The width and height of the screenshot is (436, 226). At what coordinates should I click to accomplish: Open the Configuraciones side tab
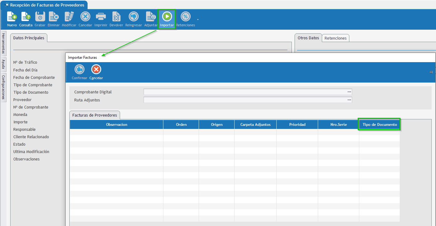point(3,87)
